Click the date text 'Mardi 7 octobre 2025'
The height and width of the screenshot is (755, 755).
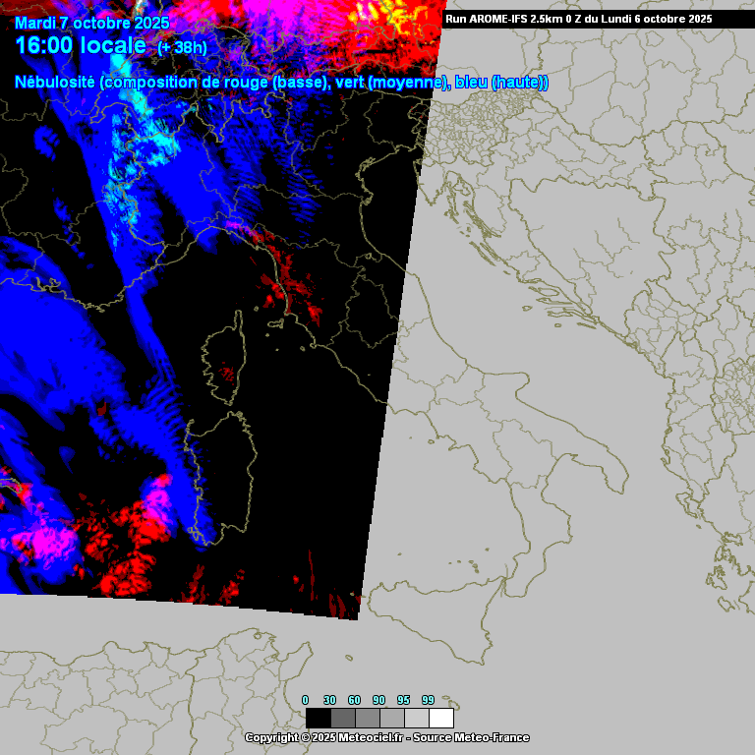[x=91, y=23]
